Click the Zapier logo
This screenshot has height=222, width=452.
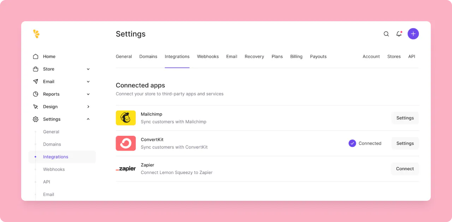pyautogui.click(x=126, y=169)
